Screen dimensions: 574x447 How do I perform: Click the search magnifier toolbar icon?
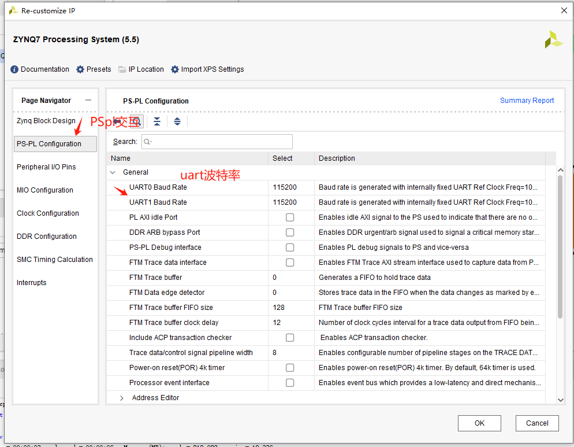(x=136, y=121)
